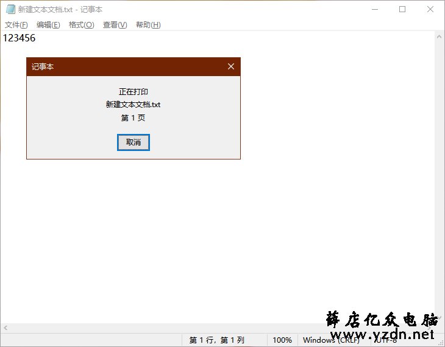Cancel printing with the 取消 button
The height and width of the screenshot is (347, 445).
[133, 142]
